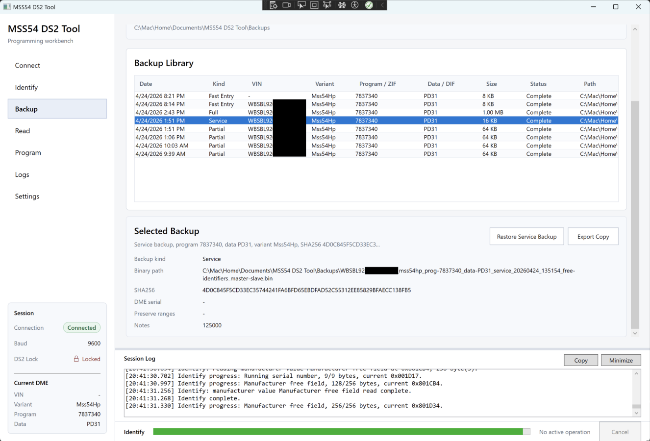Click the DS2 Lock padlock icon
Image resolution: width=650 pixels, height=441 pixels.
(x=76, y=359)
